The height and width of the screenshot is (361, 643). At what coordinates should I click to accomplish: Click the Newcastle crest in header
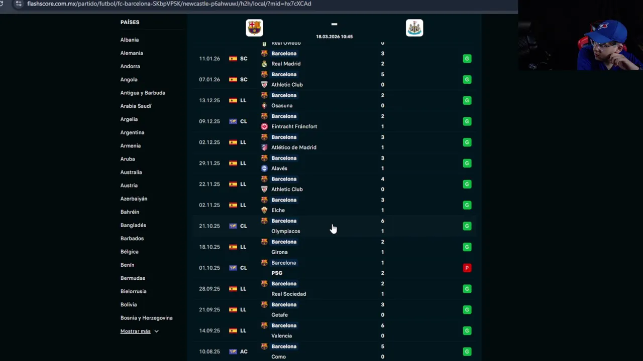pos(414,28)
